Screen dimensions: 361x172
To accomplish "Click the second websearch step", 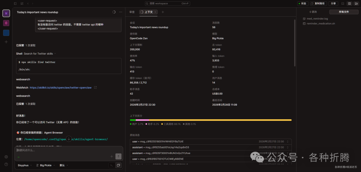I will [23, 96].
